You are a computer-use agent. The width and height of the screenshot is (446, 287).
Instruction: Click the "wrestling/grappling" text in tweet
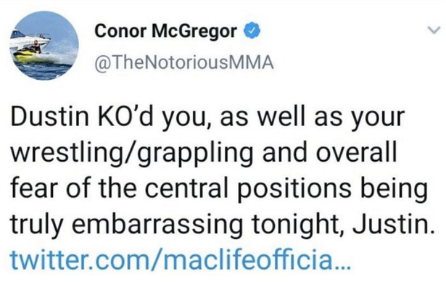131,154
